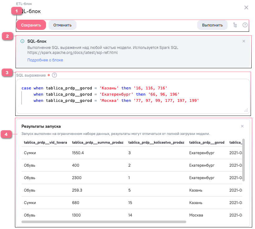This screenshot has width=255, height=229.
Task: Click the tablica_prdp__gorod column header
Action: (x=206, y=142)
